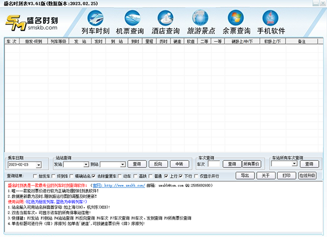Open the 发站 departure station dropdown
Viewport: 327px width, 237px height.
click(86, 164)
